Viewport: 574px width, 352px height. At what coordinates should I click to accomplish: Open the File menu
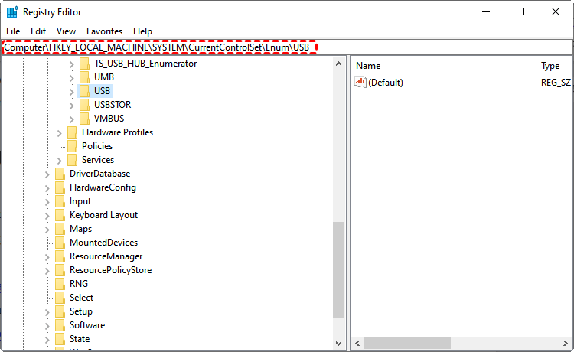[13, 31]
